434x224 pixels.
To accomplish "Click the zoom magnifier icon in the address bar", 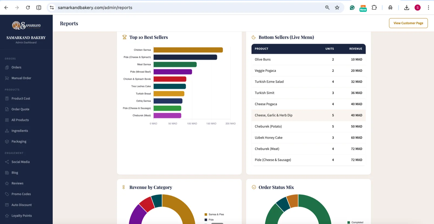I will click(327, 8).
